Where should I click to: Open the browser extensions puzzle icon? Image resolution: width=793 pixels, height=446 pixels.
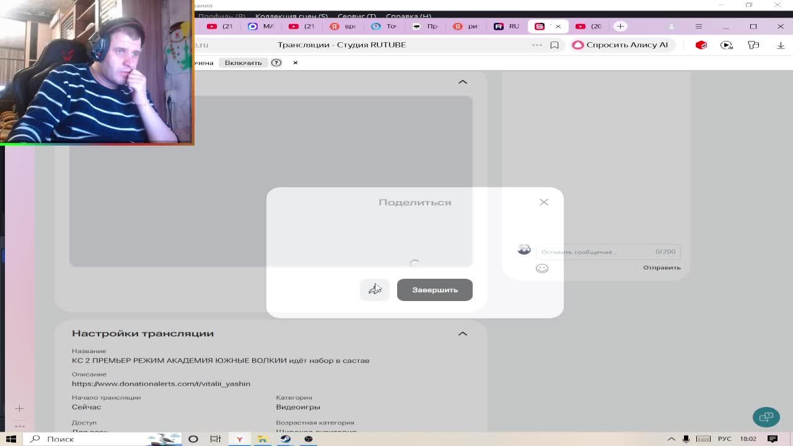pyautogui.click(x=753, y=45)
